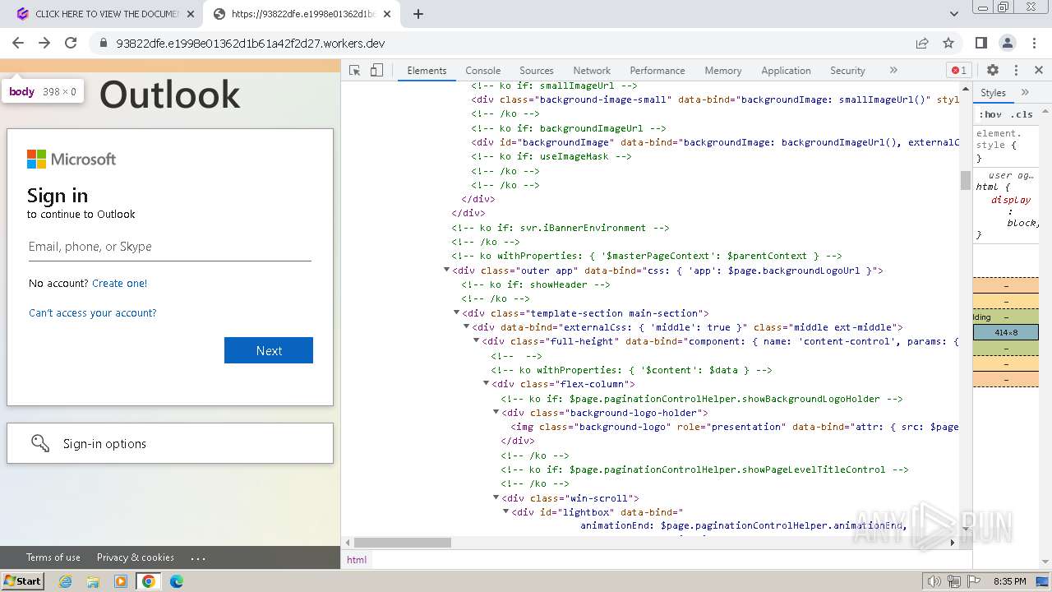The image size is (1052, 592).
Task: Select the div id backgroundImage line
Action: click(715, 142)
